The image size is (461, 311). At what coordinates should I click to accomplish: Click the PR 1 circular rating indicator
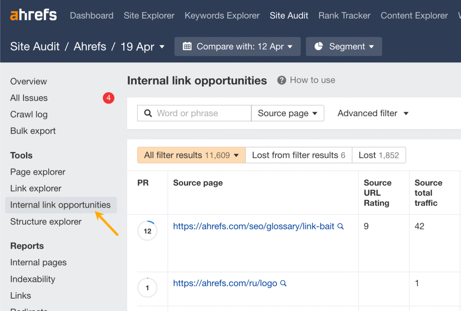[147, 288]
